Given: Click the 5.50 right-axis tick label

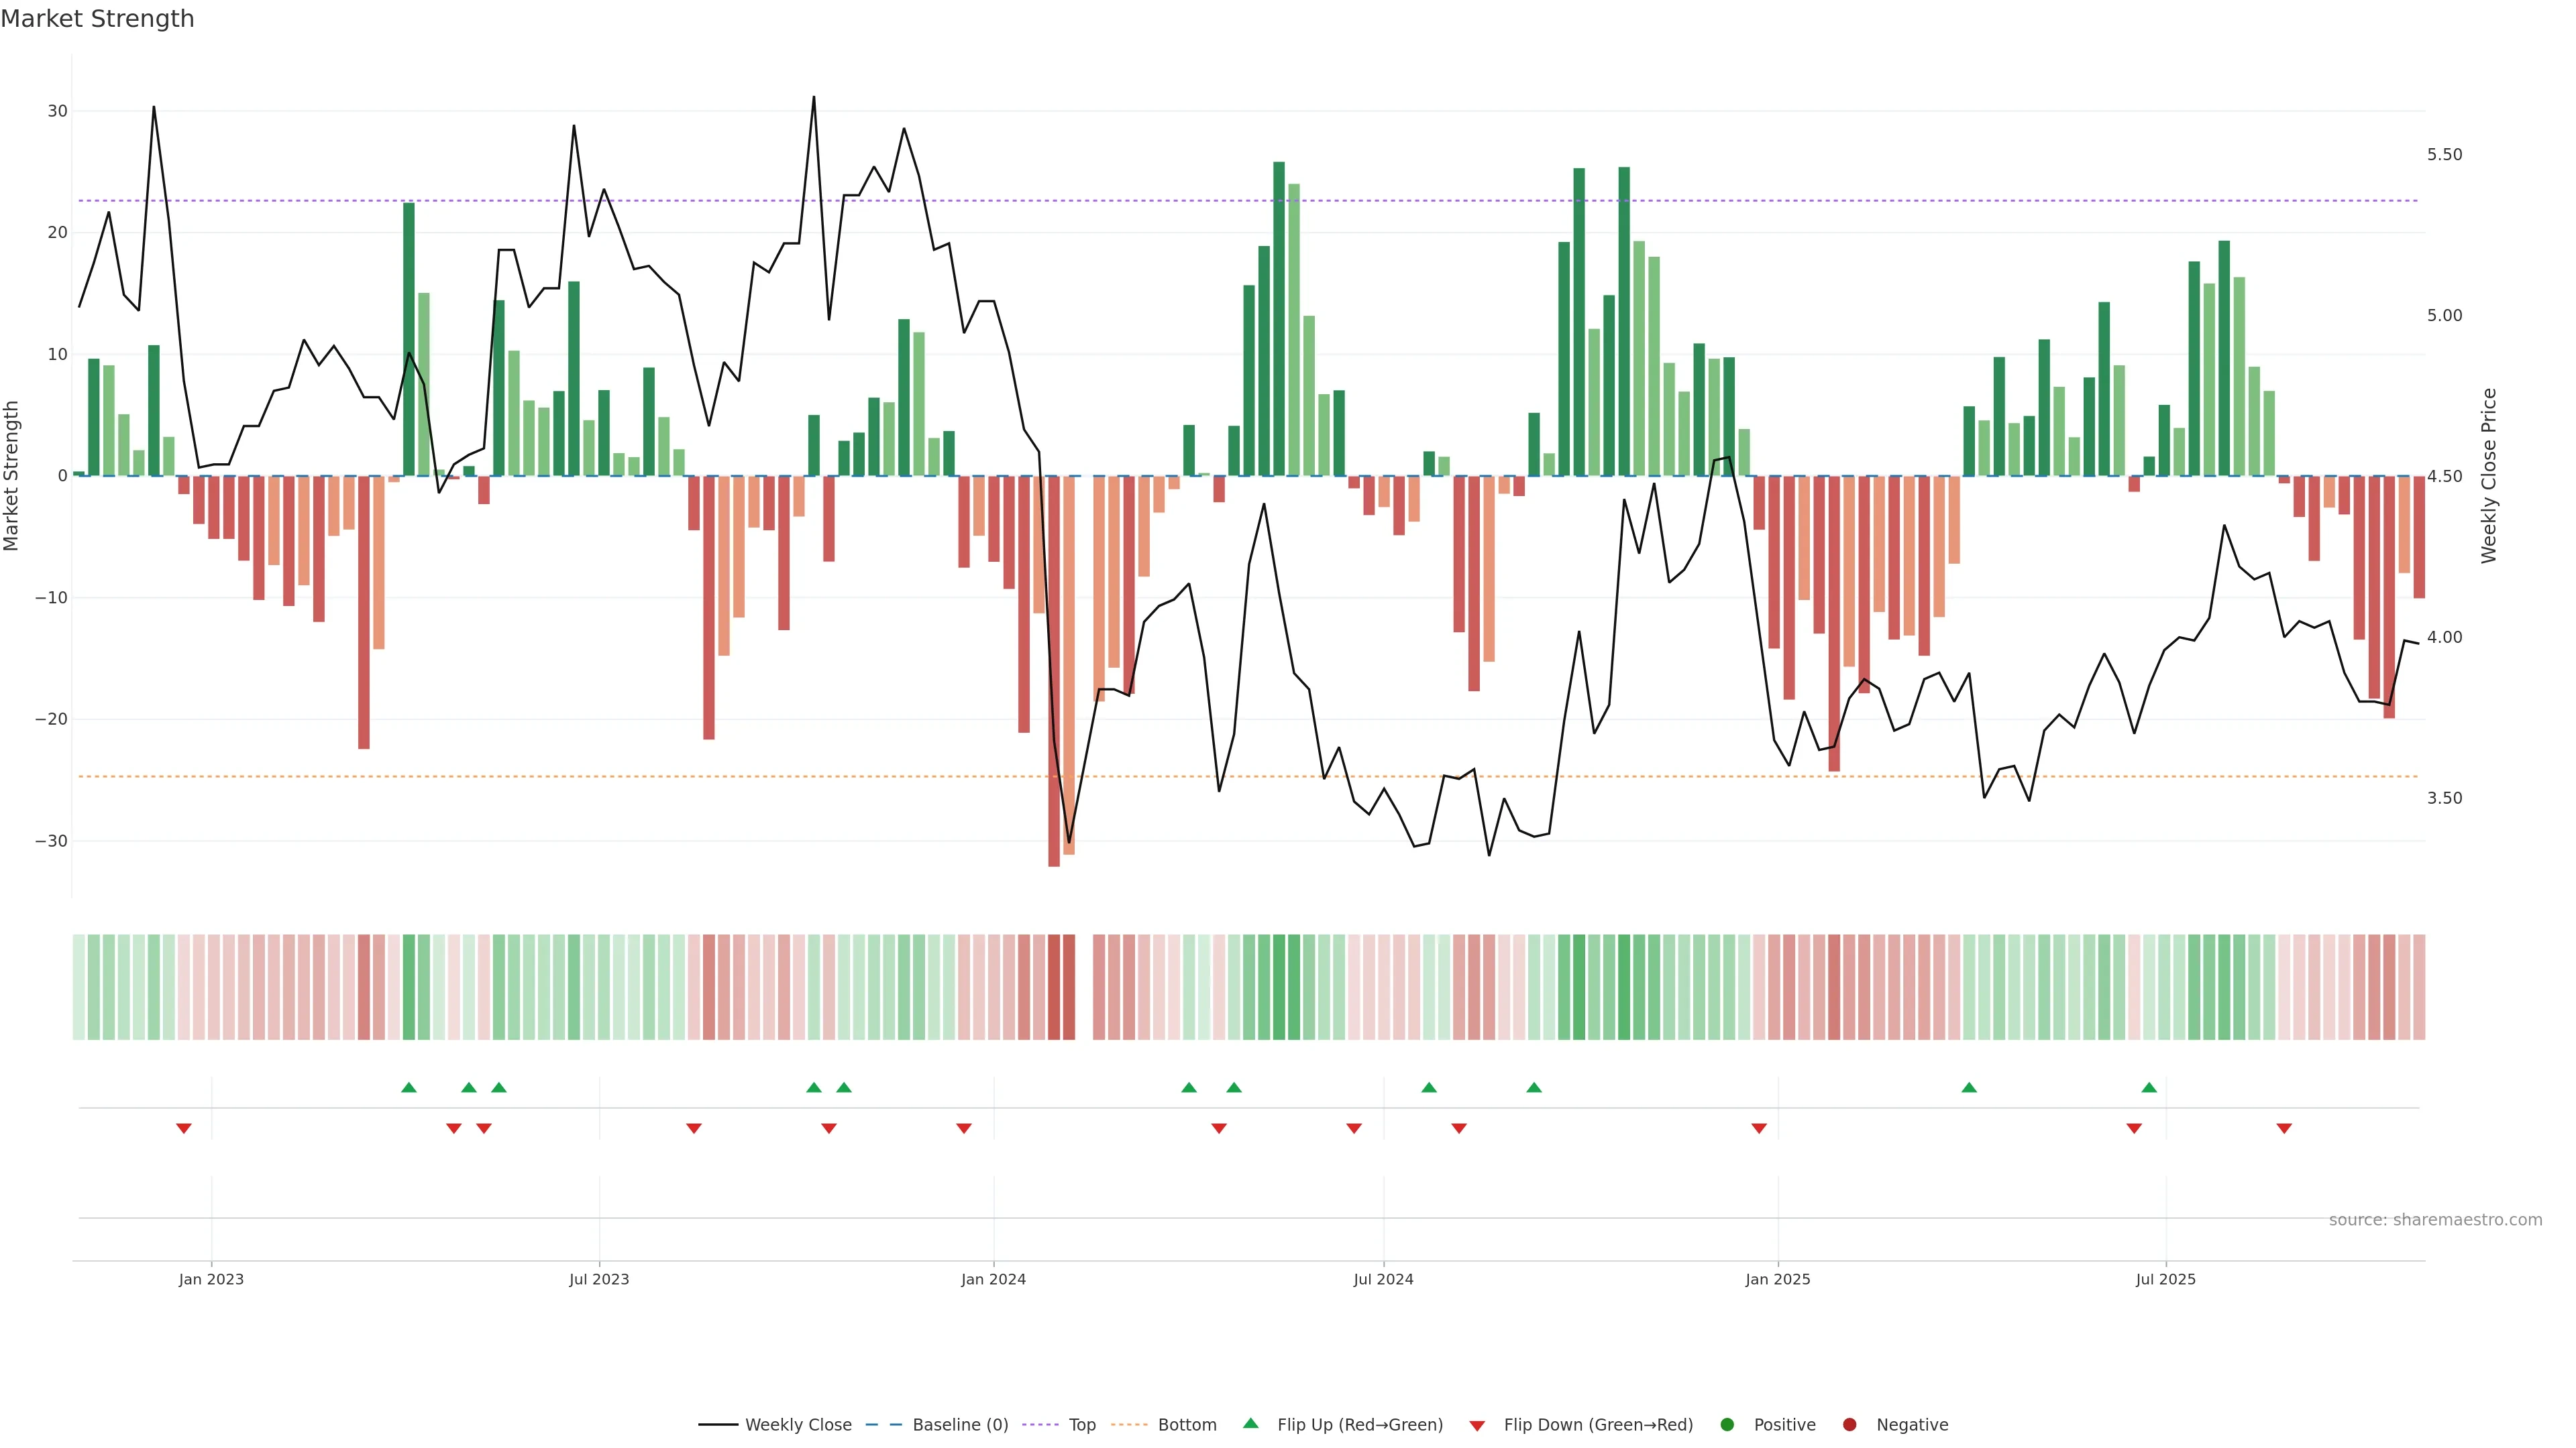Looking at the screenshot, I should coord(2444,155).
